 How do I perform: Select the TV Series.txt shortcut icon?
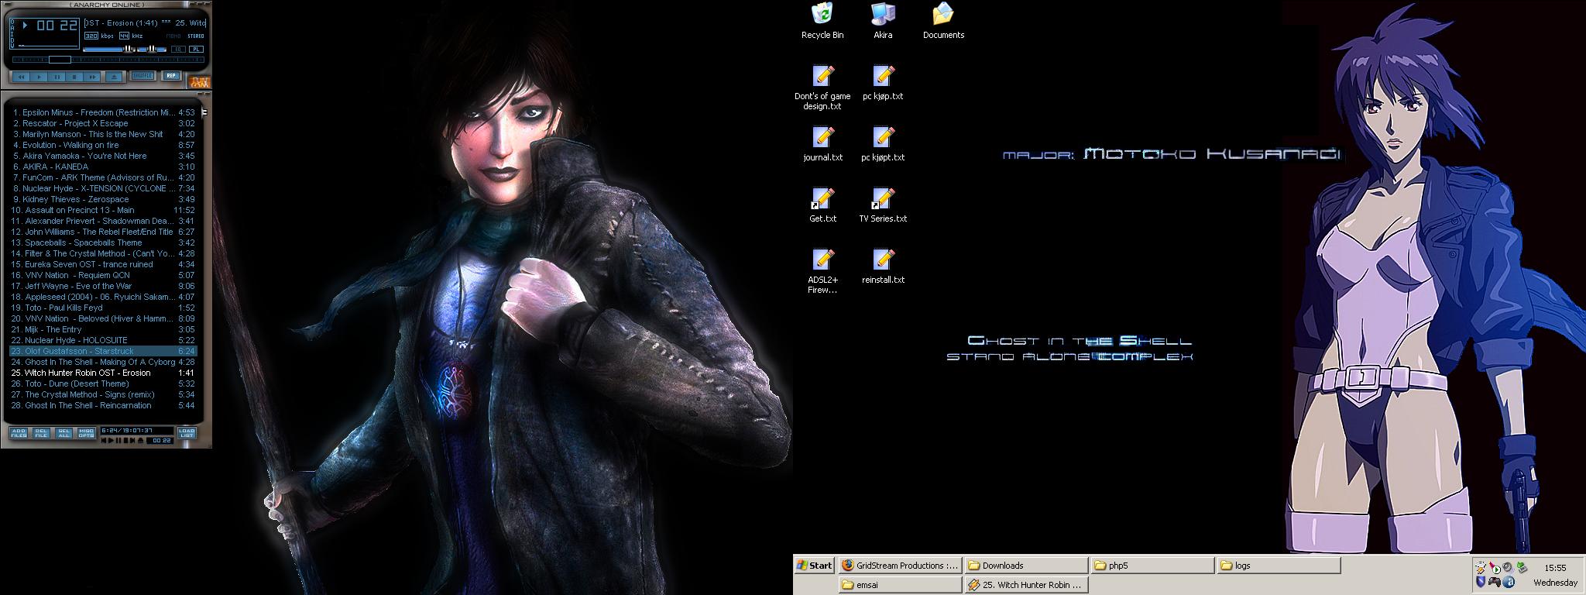point(883,205)
